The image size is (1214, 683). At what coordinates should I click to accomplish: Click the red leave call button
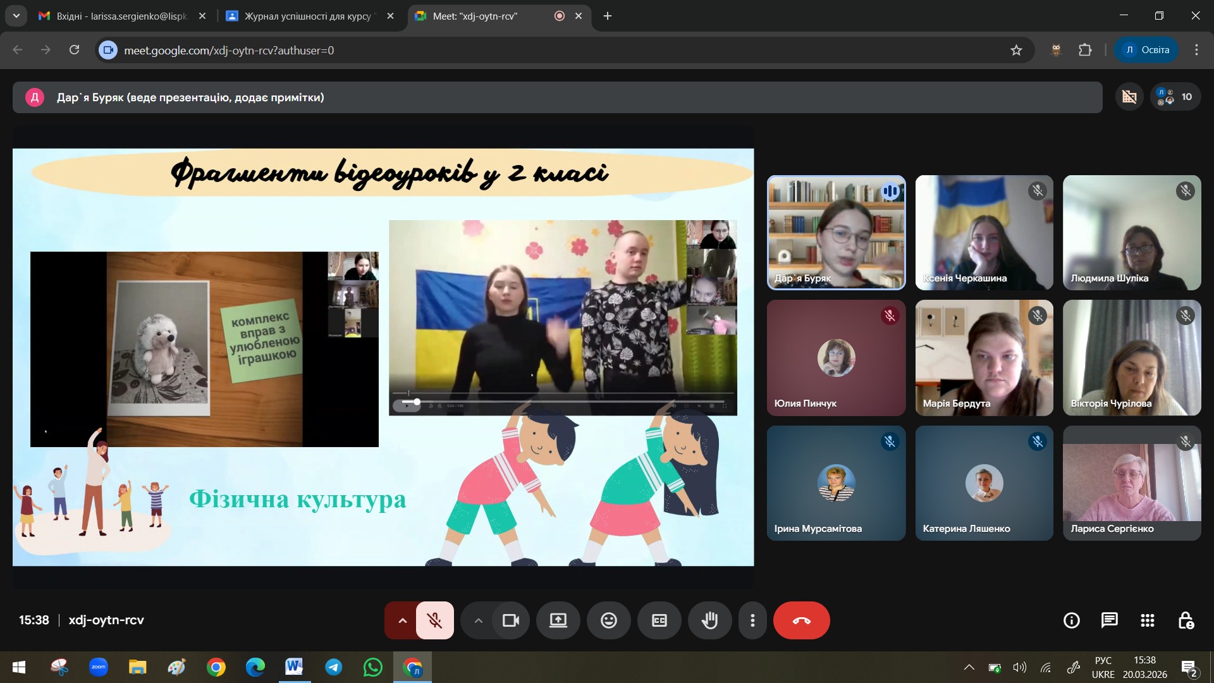[x=801, y=620]
